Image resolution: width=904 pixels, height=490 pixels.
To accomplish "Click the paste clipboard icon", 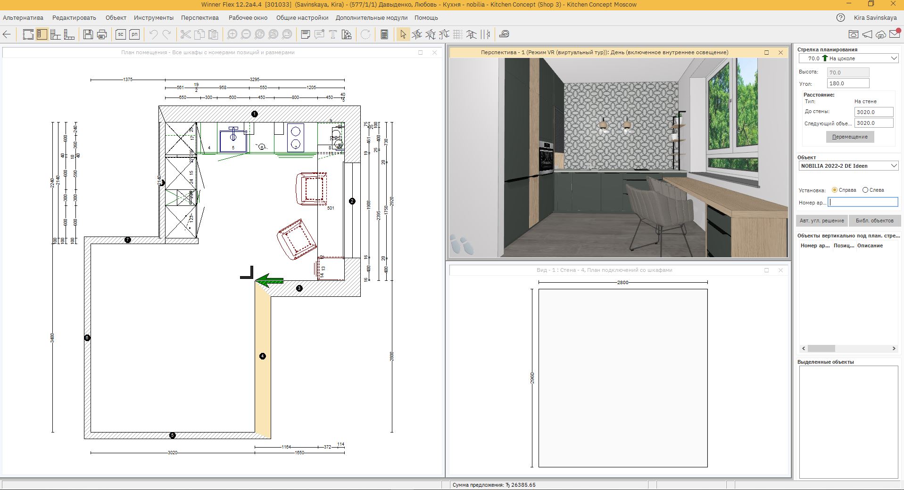I will (x=213, y=34).
